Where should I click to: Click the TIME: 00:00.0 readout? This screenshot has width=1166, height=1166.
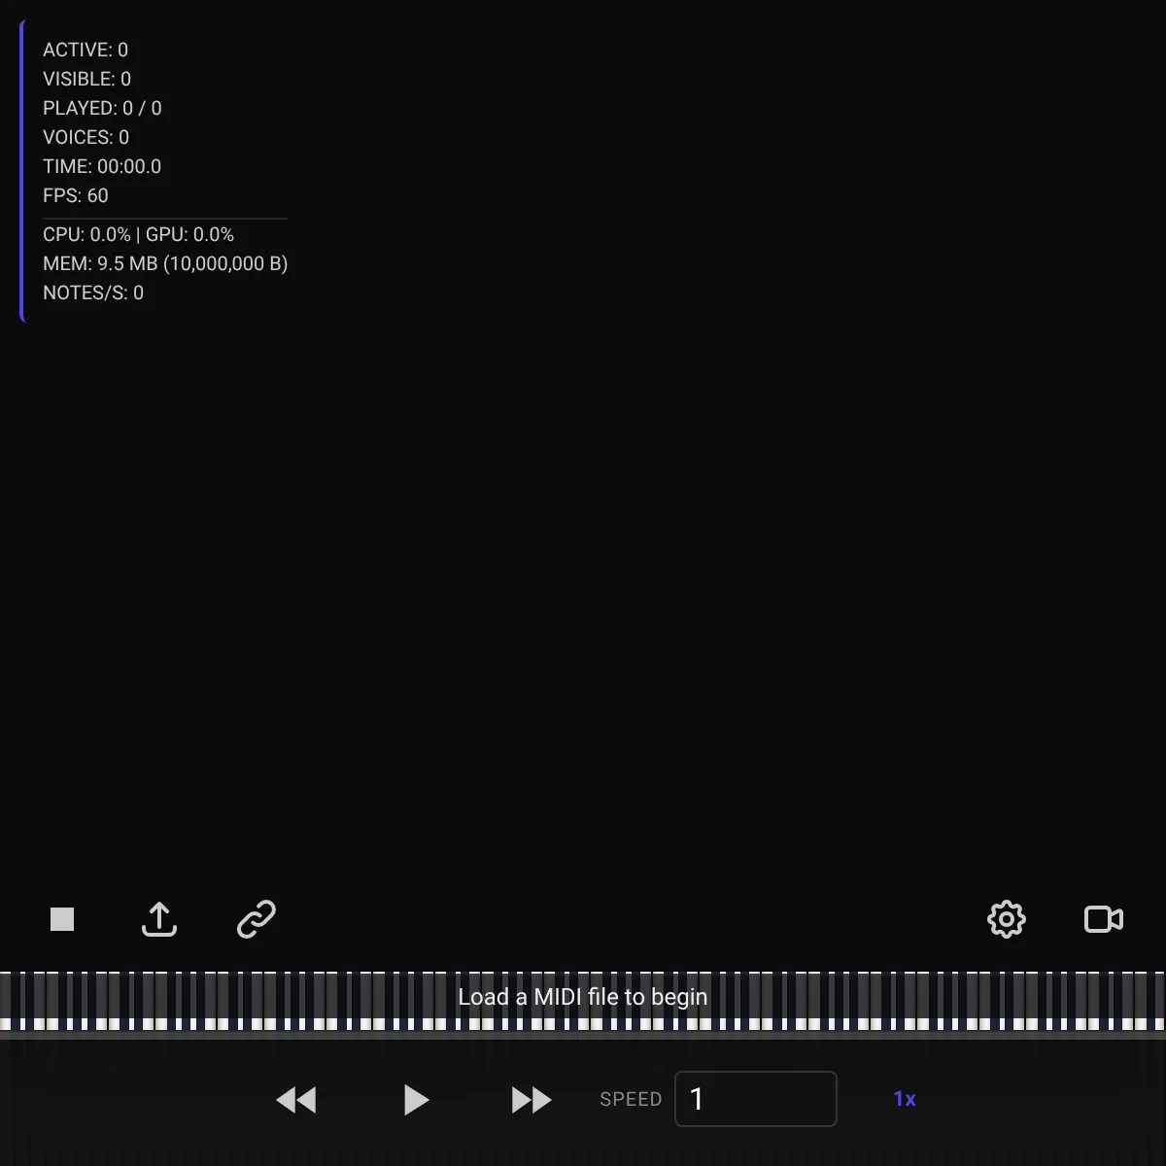tap(102, 166)
